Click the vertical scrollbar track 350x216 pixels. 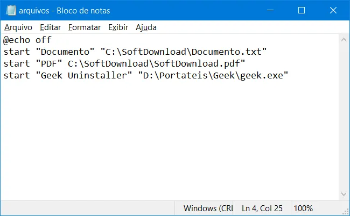coord(344,117)
